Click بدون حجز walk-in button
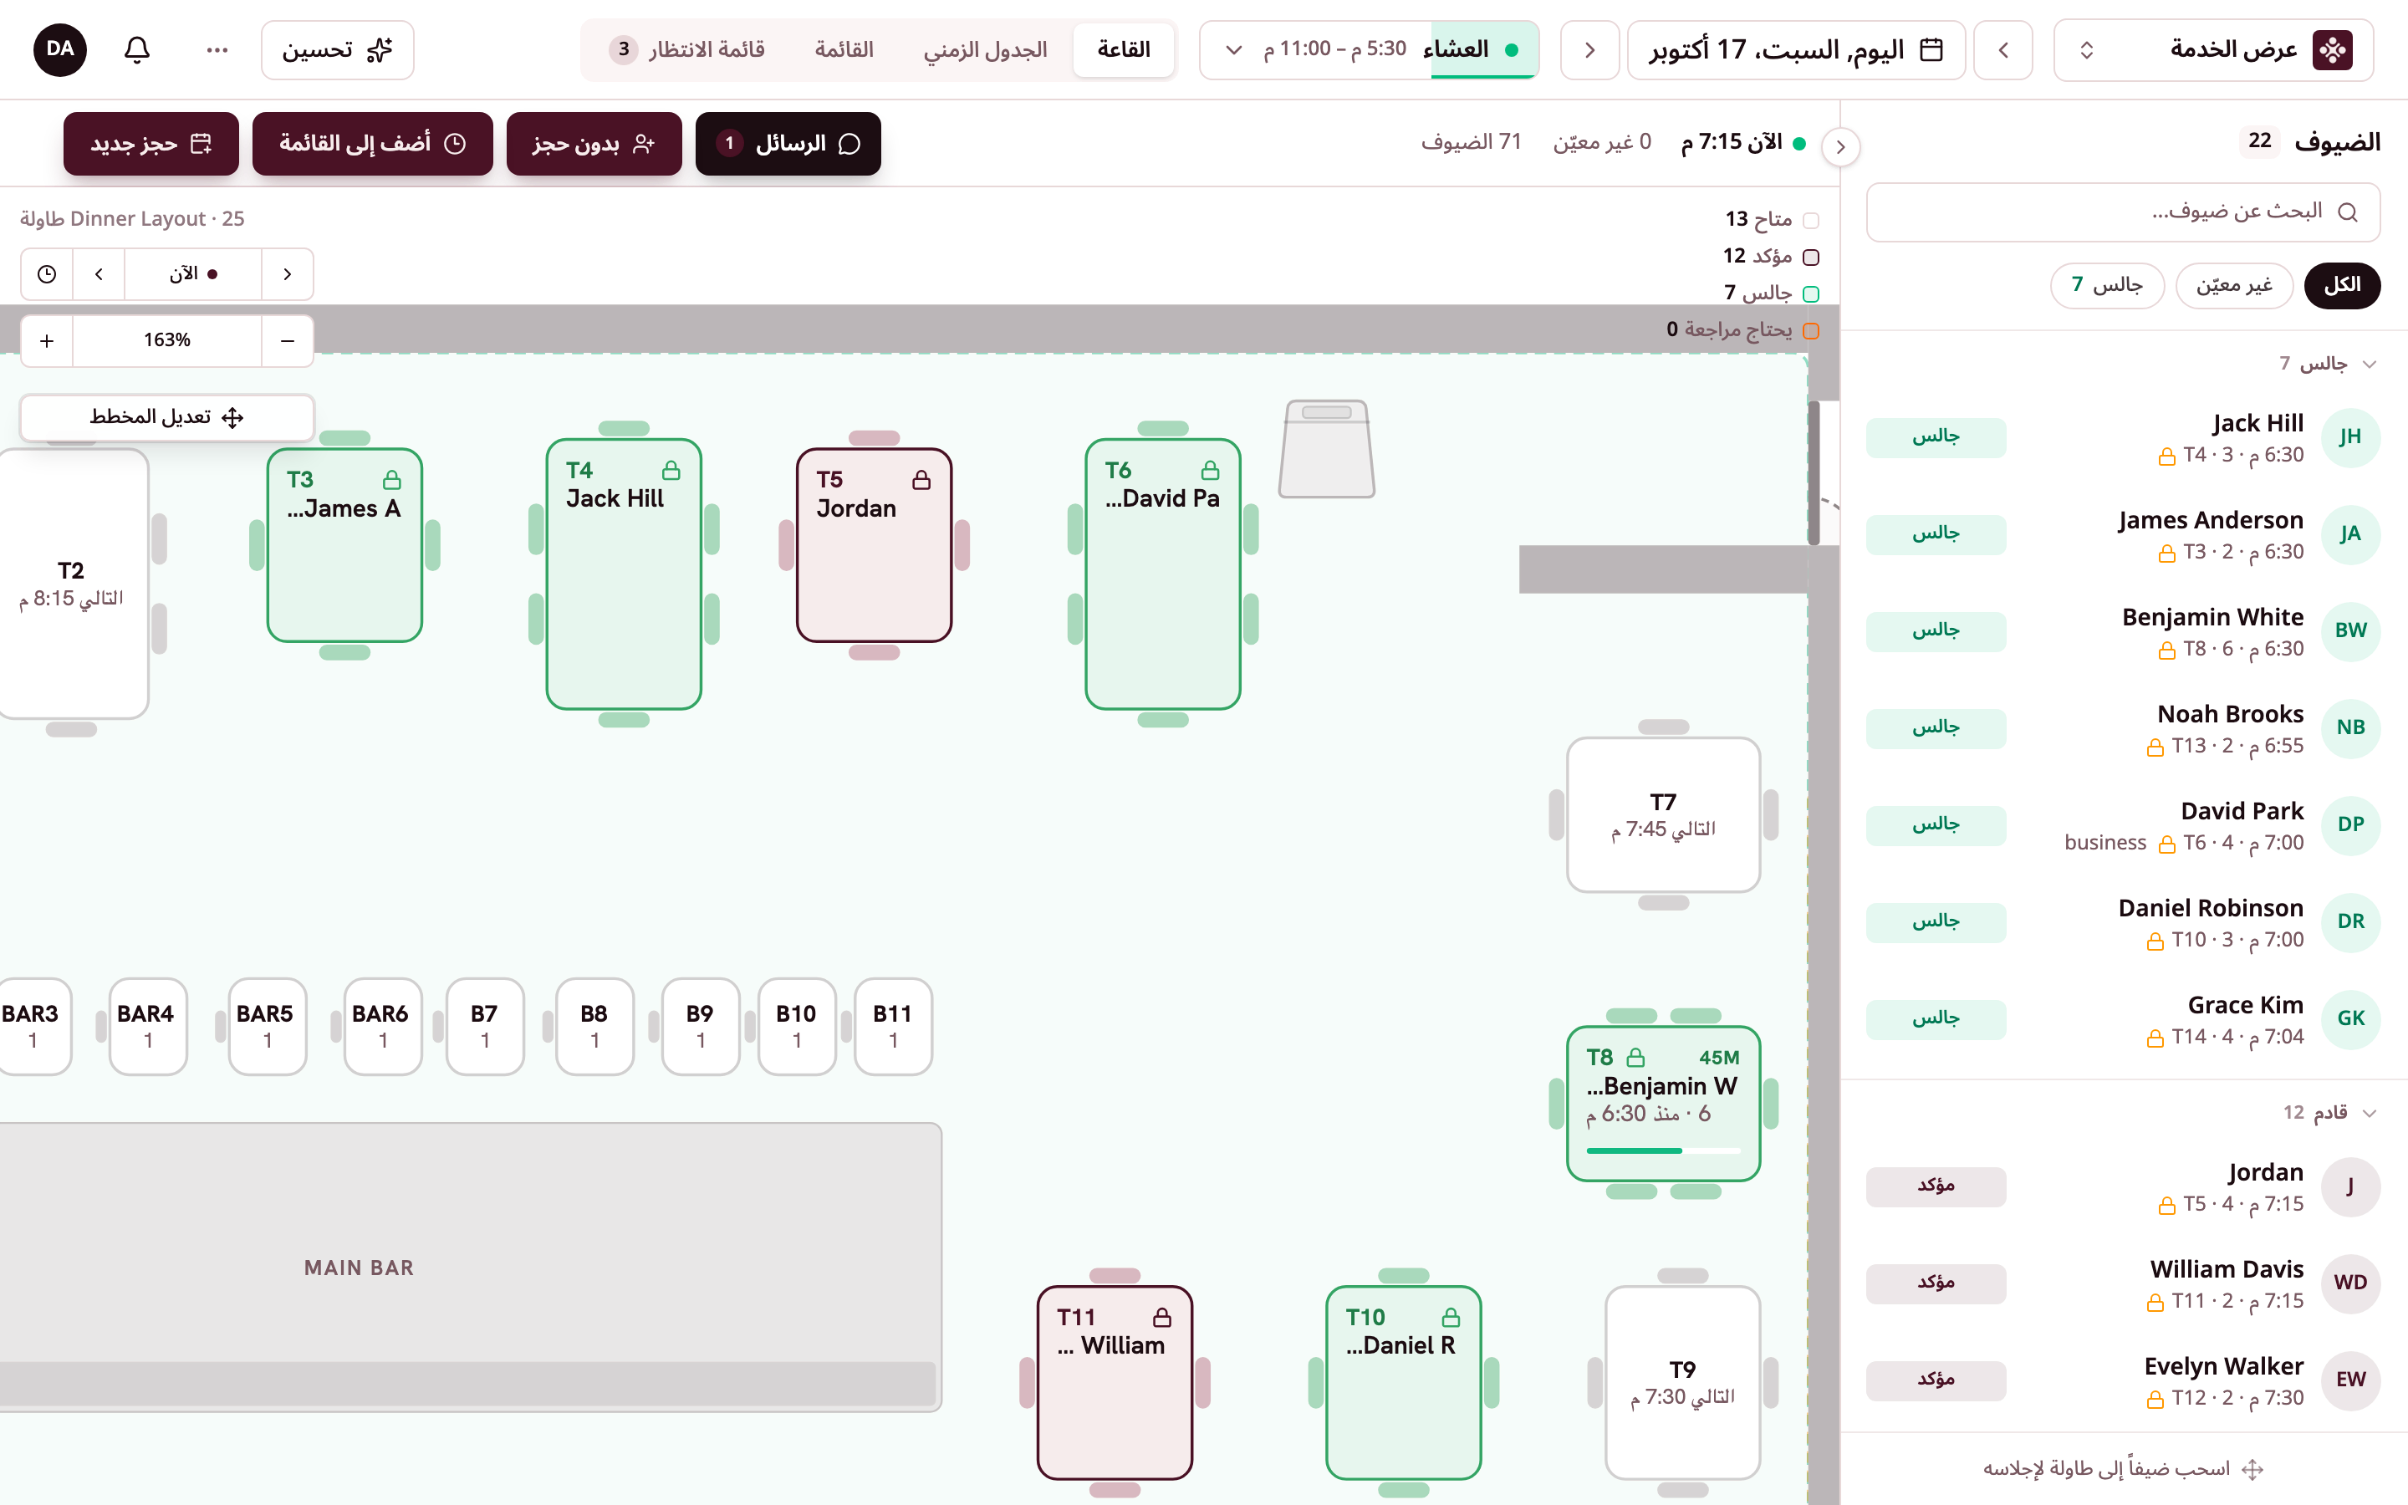2408x1505 pixels. click(x=594, y=145)
